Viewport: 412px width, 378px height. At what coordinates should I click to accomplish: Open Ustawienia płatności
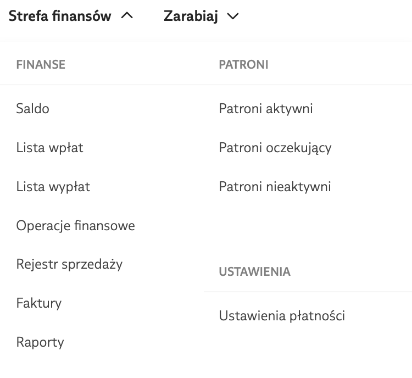pos(282,316)
